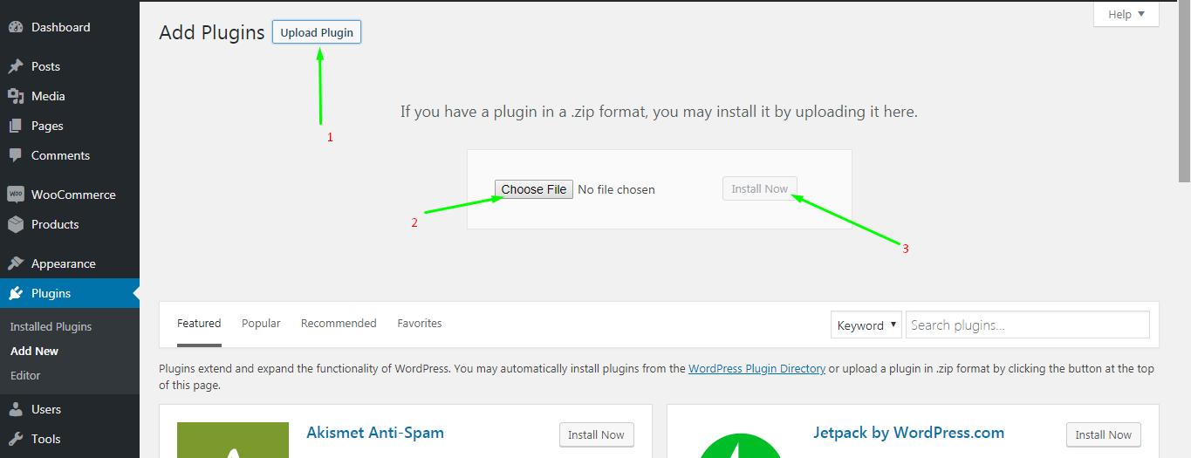Click the Upload Plugin button
Viewport: 1191px width, 458px height.
coord(317,32)
